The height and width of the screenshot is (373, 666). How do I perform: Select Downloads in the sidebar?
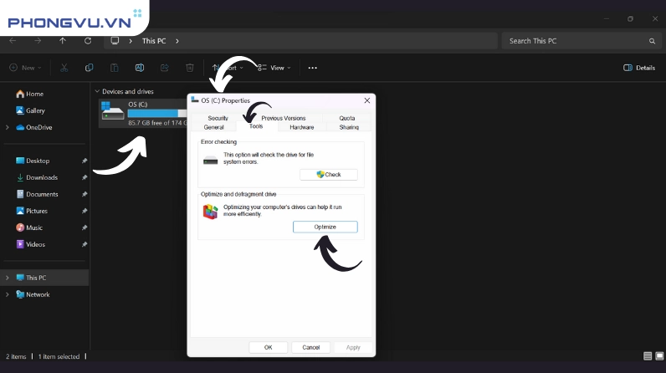pyautogui.click(x=41, y=177)
